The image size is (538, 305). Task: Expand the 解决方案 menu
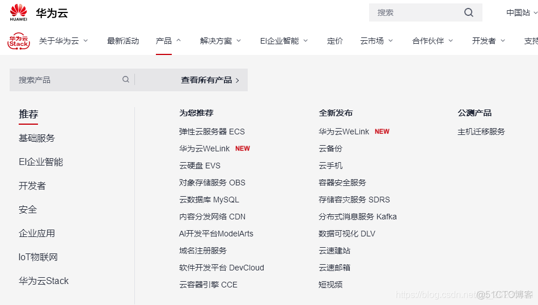point(221,41)
